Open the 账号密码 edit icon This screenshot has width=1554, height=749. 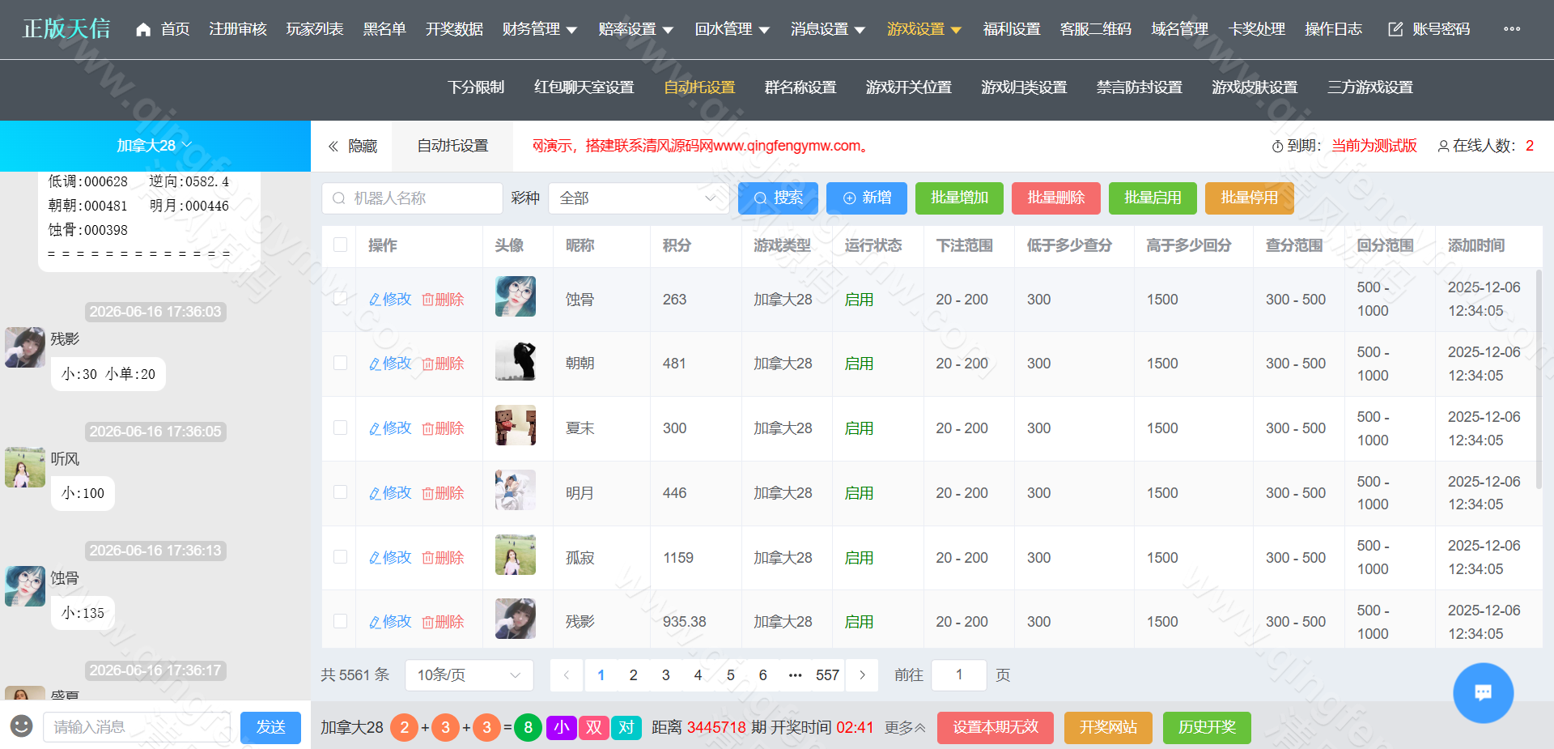click(1395, 29)
